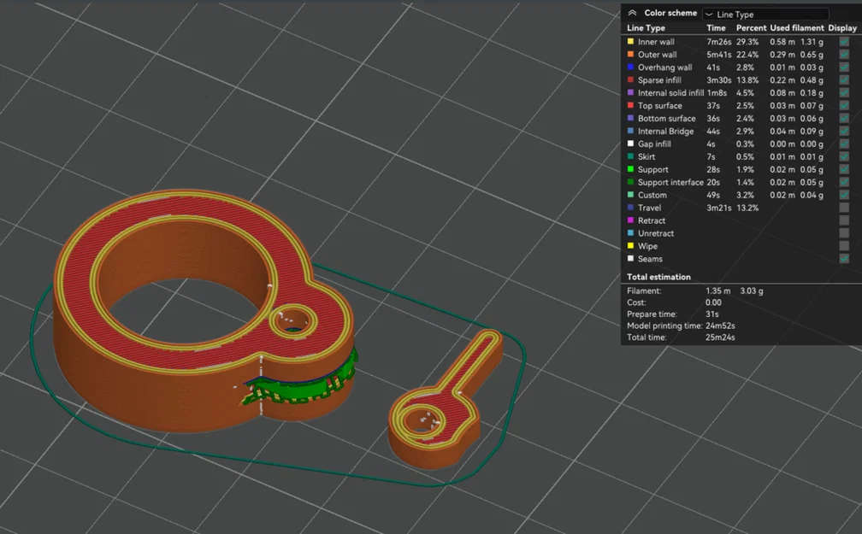Toggle Internal Bridge display checkbox
This screenshot has height=534, width=862.
pos(844,131)
